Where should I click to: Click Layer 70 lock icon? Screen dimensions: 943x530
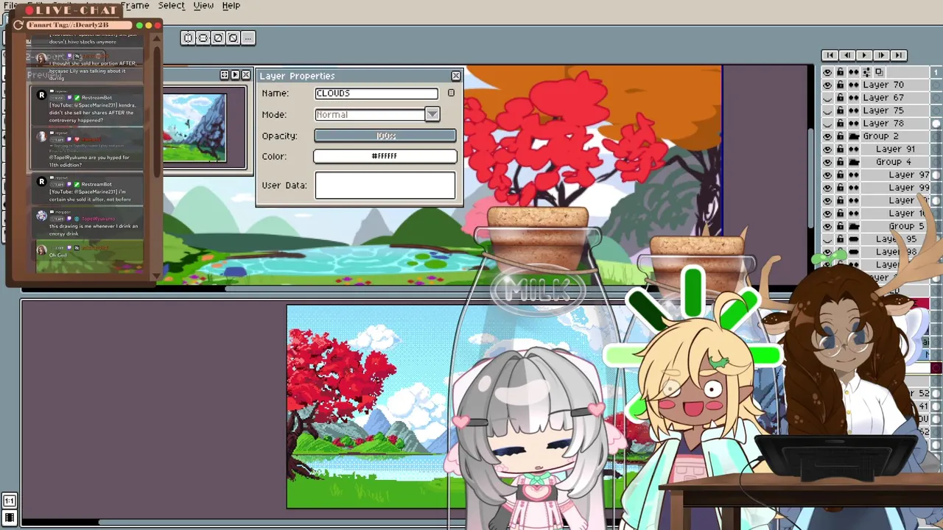click(840, 85)
